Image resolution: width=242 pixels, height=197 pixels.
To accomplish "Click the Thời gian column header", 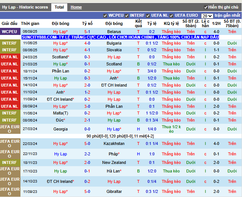I will click(30, 24).
